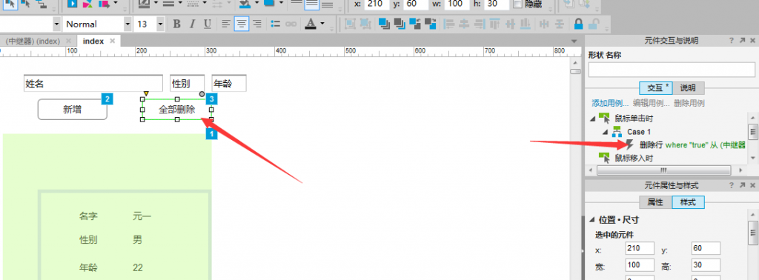Switch to the 属性 tab
The height and width of the screenshot is (280, 759).
(x=655, y=203)
